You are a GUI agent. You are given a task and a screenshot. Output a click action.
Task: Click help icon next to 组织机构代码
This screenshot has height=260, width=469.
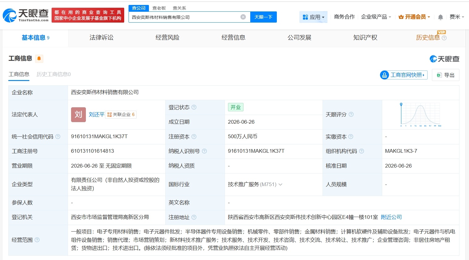pyautogui.click(x=361, y=151)
